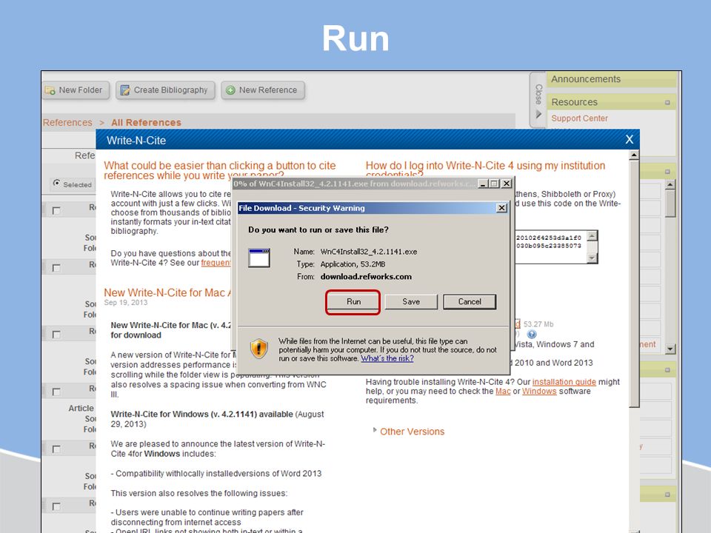Click the Create Bibliography notepad icon
Image resolution: width=711 pixels, height=533 pixels.
[x=124, y=90]
